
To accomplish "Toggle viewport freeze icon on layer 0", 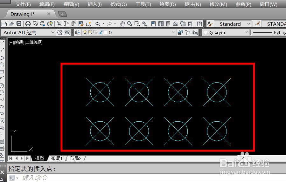I will (95, 32).
